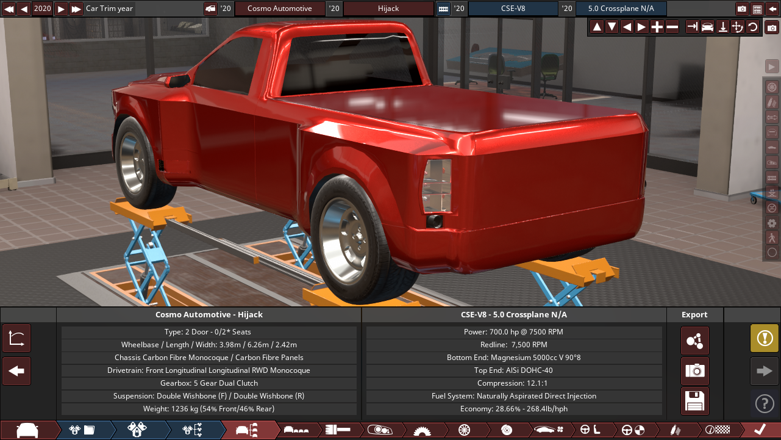Click the share export button

coord(695,341)
